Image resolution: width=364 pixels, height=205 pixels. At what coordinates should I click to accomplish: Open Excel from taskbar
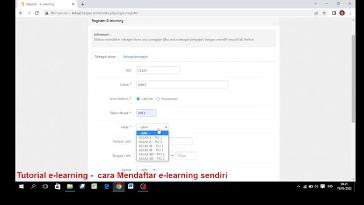click(x=94, y=186)
